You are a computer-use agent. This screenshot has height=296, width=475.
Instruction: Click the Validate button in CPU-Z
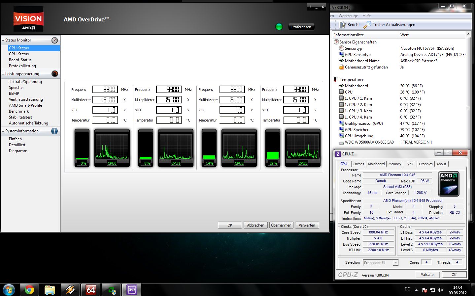(427, 275)
